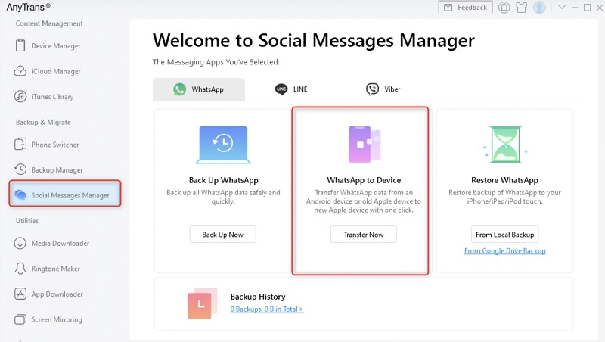Switch to the LINE tab

pos(291,89)
